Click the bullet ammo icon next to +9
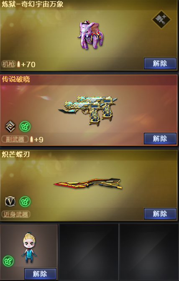 coord(31,139)
